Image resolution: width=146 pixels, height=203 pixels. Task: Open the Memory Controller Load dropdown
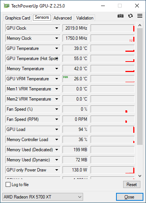point(57,140)
